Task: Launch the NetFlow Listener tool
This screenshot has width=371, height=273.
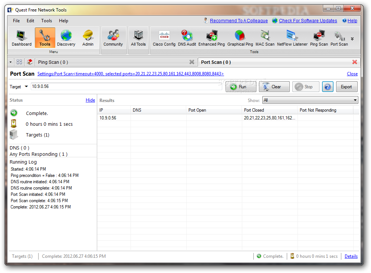Action: click(x=292, y=38)
